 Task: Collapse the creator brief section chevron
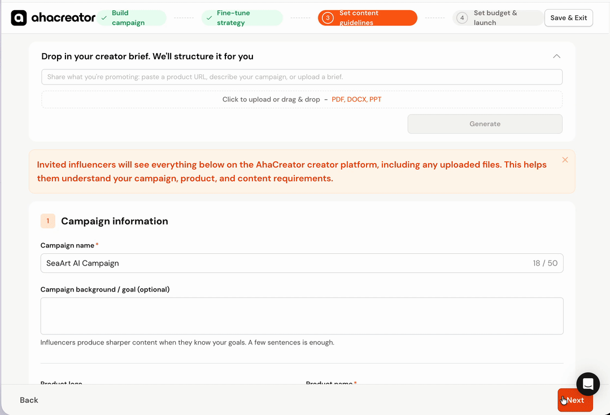point(556,56)
